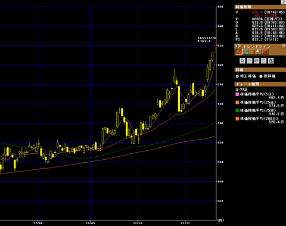286x226 pixels.
Task: Click the 22/08 date label on the axis
Action: coord(38,223)
